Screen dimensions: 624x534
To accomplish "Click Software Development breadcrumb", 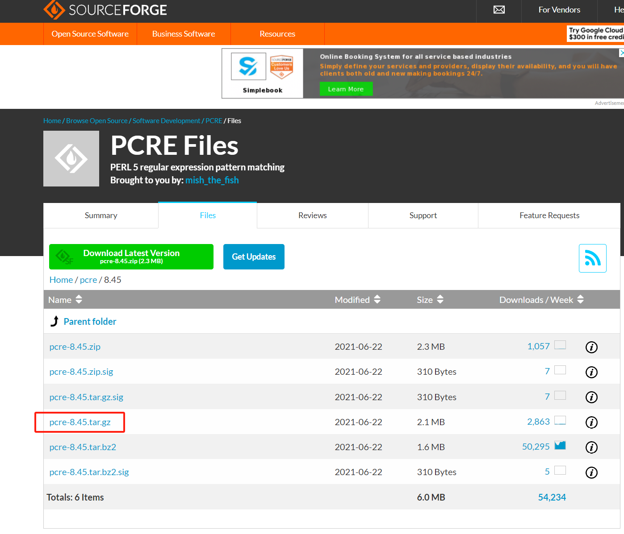I will pyautogui.click(x=166, y=121).
